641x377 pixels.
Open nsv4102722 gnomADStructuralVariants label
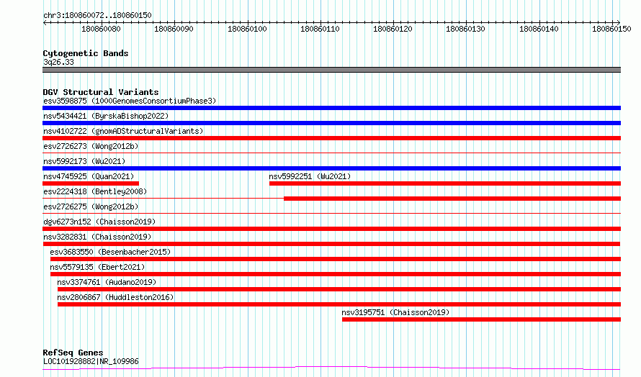coord(123,131)
